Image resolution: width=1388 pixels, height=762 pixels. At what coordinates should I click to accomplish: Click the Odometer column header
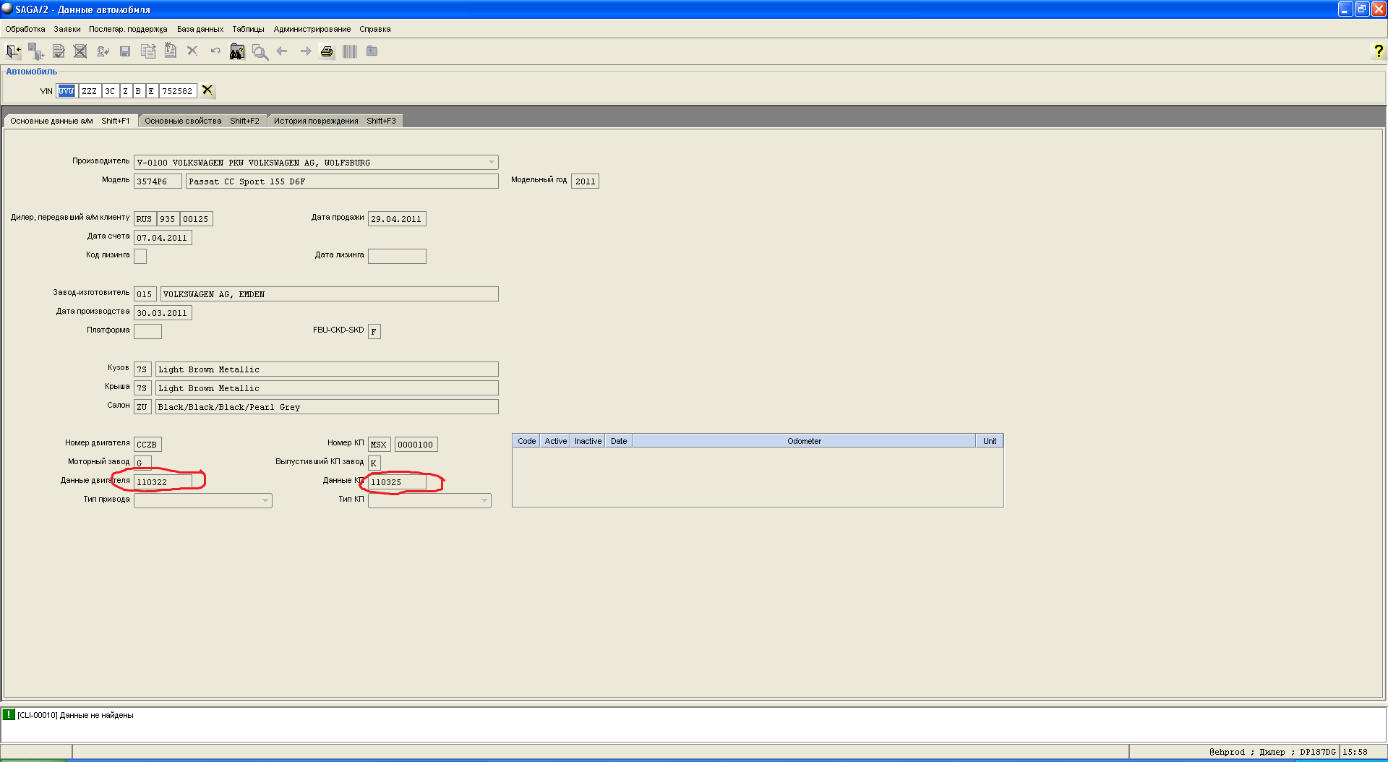point(804,441)
